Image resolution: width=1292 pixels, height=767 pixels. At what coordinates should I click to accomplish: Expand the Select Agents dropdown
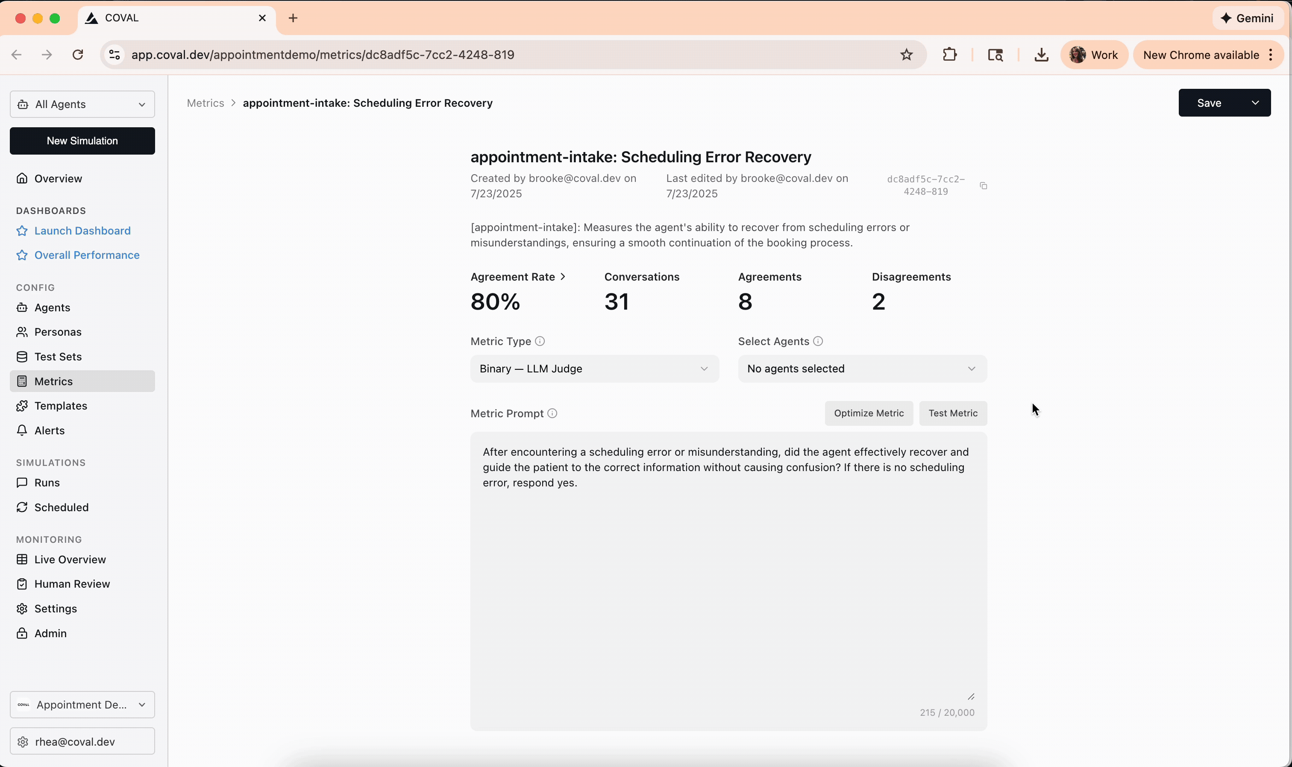[862, 369]
